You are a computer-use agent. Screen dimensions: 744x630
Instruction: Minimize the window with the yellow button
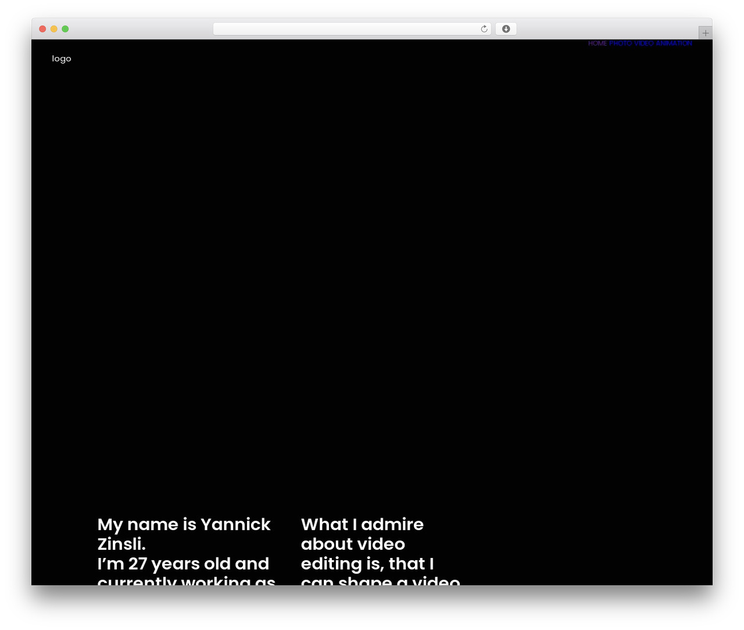click(x=54, y=29)
